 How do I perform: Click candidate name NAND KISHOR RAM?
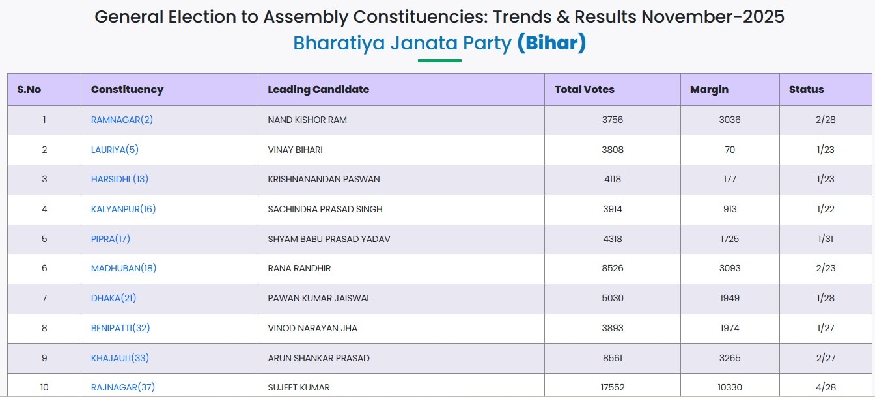coord(307,120)
